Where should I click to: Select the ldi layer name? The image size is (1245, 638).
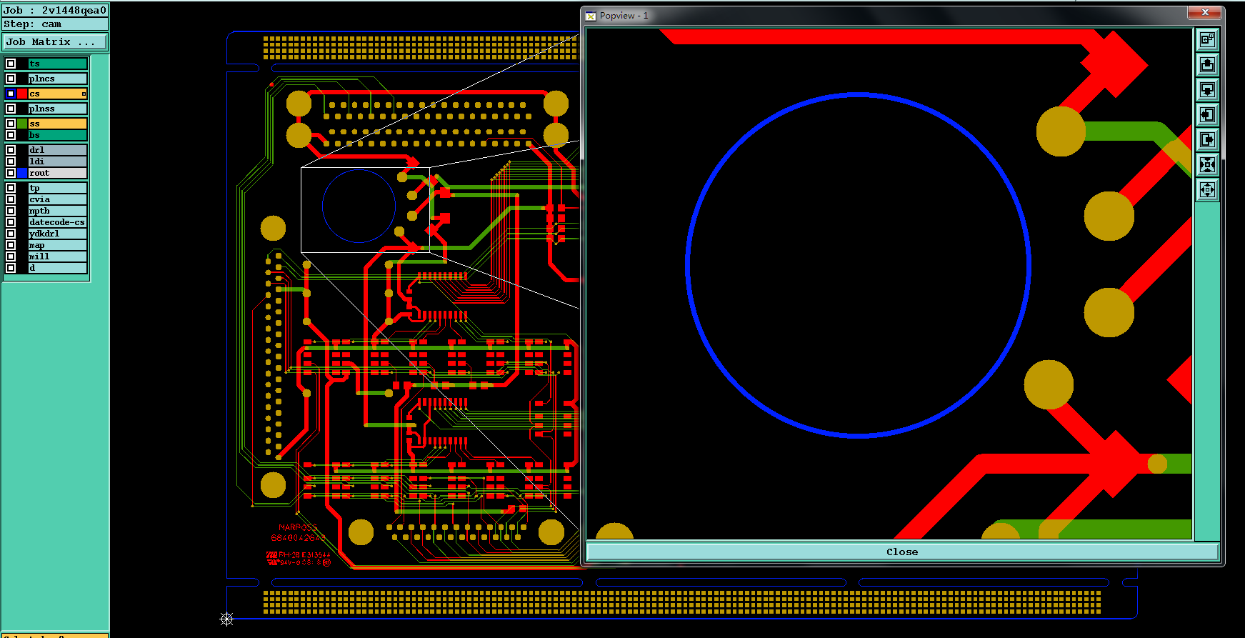[x=58, y=161]
